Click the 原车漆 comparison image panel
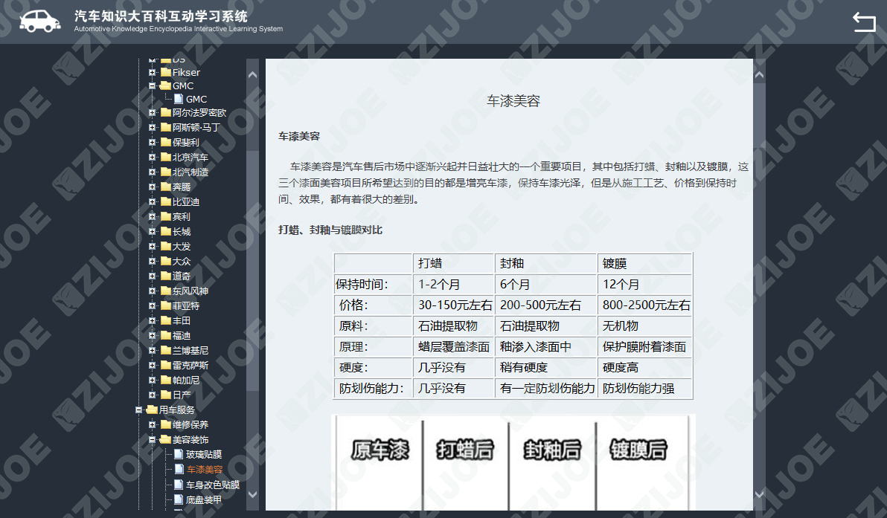Image resolution: width=887 pixels, height=518 pixels. (x=380, y=464)
